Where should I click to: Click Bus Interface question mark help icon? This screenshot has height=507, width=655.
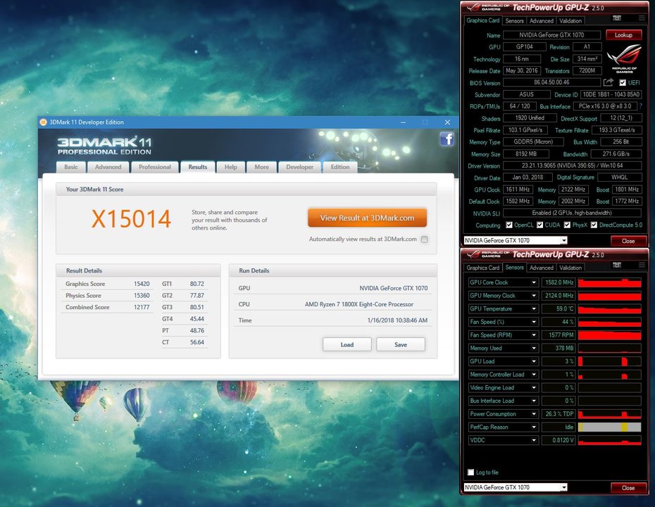pyautogui.click(x=641, y=106)
